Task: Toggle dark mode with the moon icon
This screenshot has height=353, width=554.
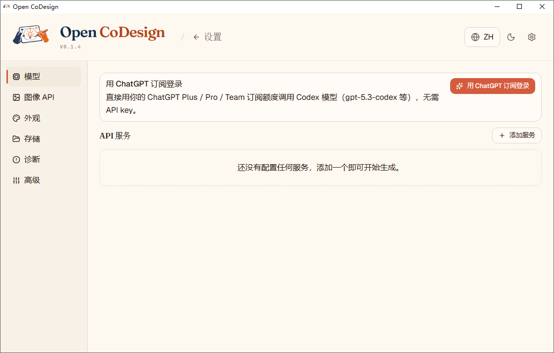Action: point(511,37)
